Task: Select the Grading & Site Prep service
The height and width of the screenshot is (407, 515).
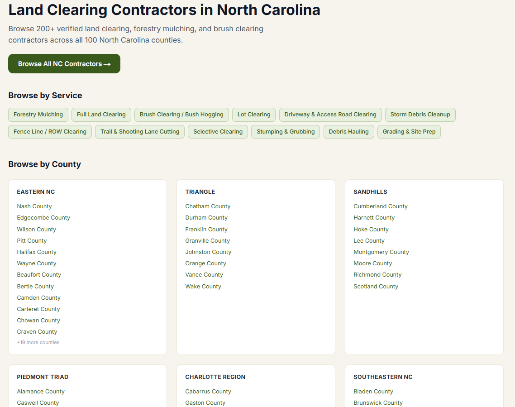Action: tap(409, 131)
